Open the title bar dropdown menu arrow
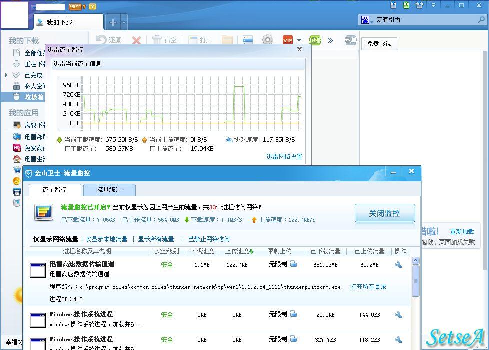Image resolution: width=489 pixels, height=350 pixels. [x=433, y=5]
